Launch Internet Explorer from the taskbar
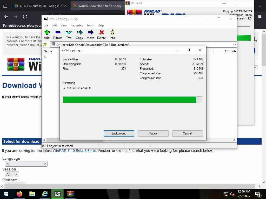Viewport: 266px width, 199px height. click(x=45, y=194)
